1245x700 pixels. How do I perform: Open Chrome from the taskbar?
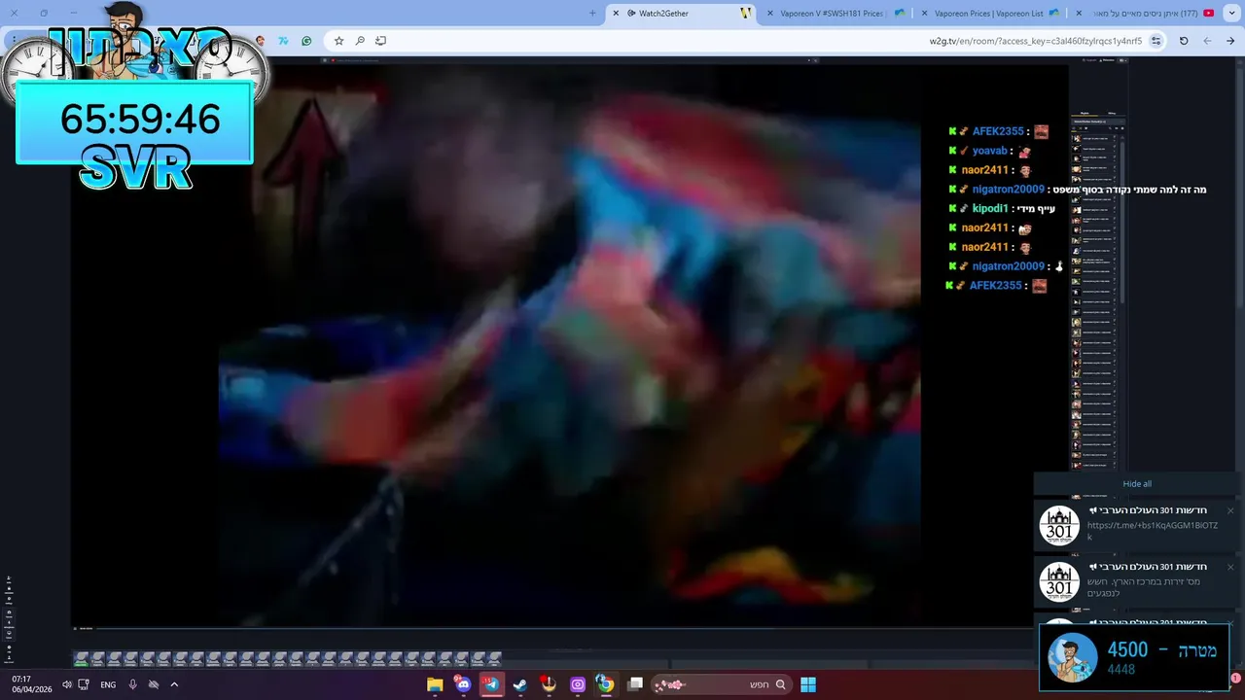606,684
